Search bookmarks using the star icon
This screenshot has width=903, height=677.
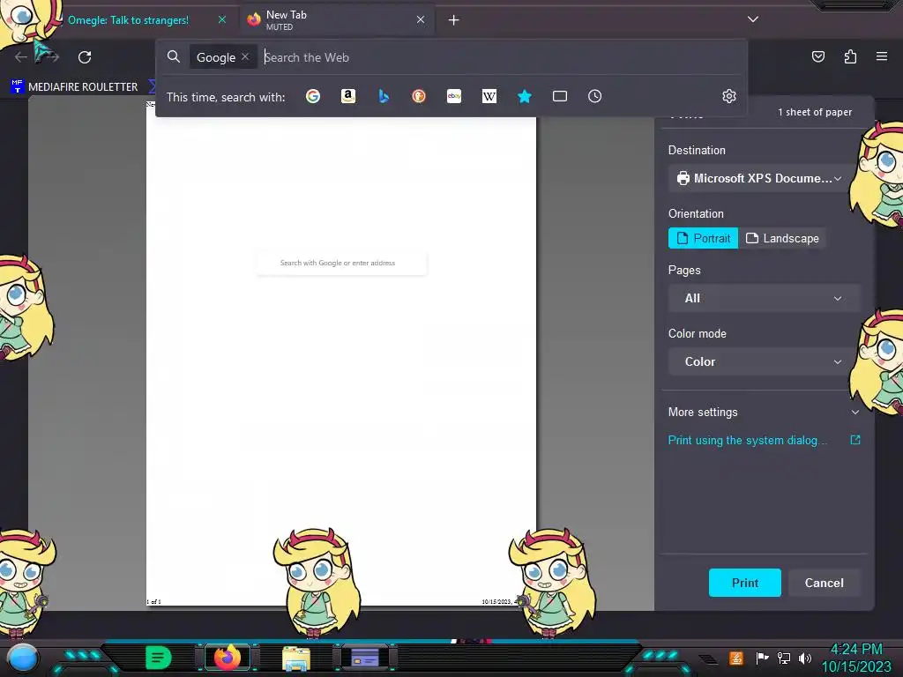click(524, 96)
